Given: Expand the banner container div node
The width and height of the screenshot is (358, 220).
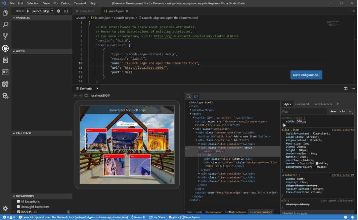Looking at the screenshot, I should pos(196,133).
